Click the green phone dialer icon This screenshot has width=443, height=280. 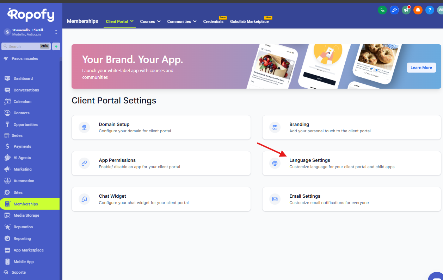382,10
